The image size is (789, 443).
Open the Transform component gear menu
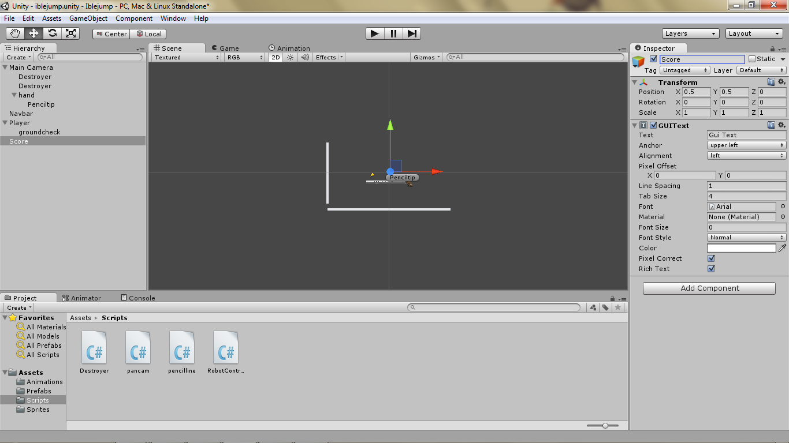tap(781, 82)
